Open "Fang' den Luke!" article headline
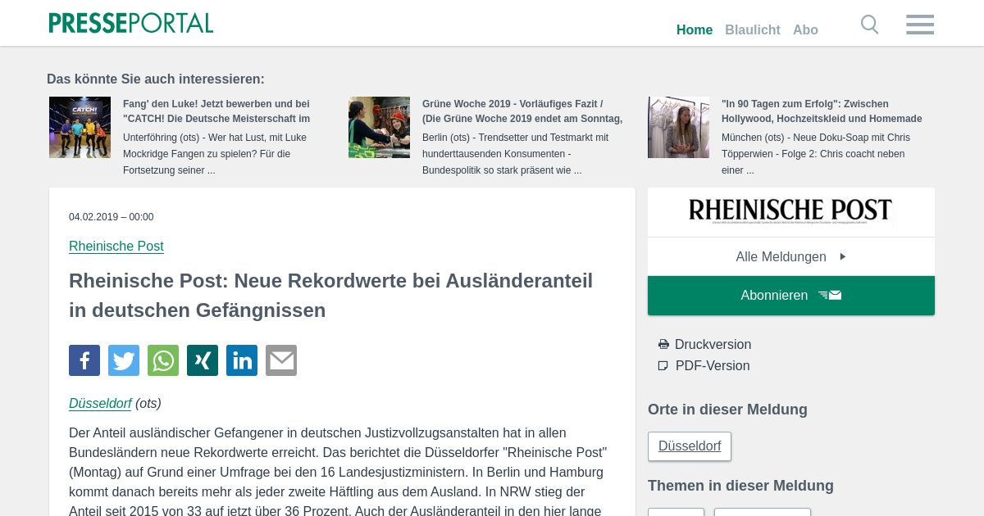The image size is (984, 516). pos(216,111)
